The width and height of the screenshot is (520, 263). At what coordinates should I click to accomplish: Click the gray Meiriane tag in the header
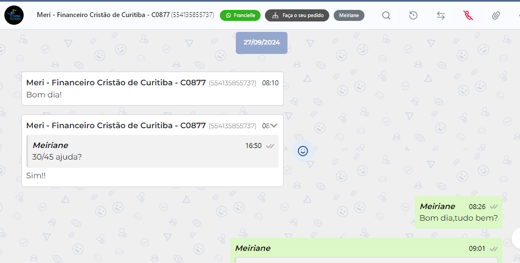[x=349, y=15]
